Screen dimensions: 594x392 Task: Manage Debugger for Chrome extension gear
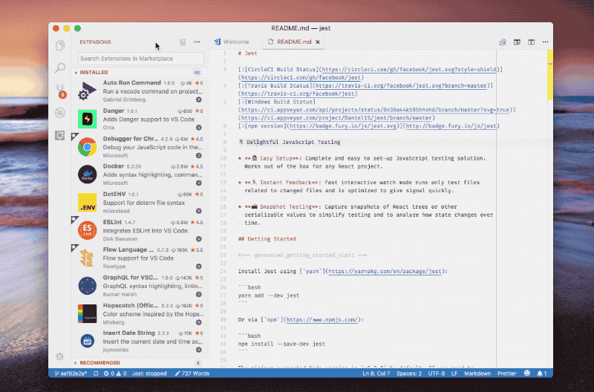(x=199, y=156)
